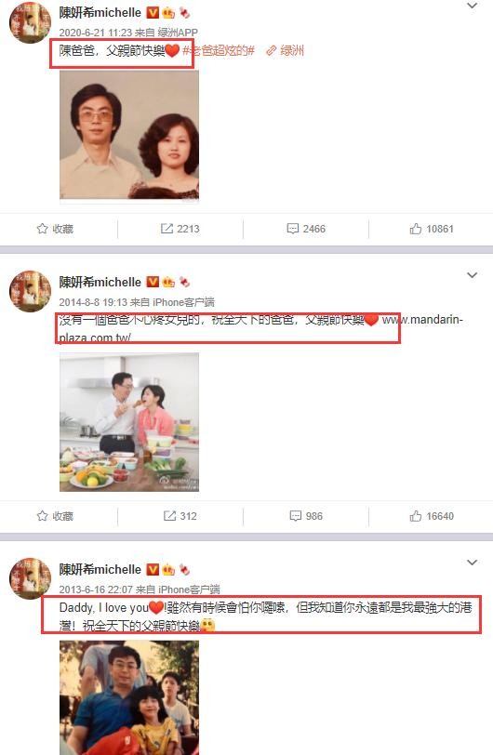The height and width of the screenshot is (755, 493).
Task: Repost the 2014 post with 312 shares
Action: [180, 516]
